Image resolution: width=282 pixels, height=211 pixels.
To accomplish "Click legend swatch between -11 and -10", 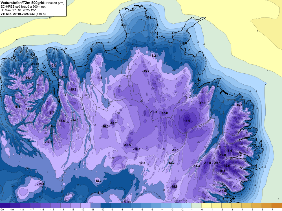I will (x=96, y=205).
